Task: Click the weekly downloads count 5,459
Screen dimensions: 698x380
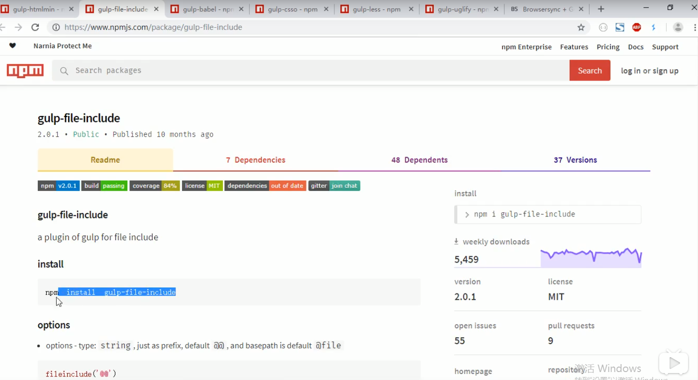Action: tap(467, 259)
